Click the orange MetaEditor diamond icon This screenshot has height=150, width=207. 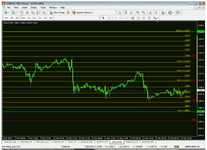[x=68, y=13]
